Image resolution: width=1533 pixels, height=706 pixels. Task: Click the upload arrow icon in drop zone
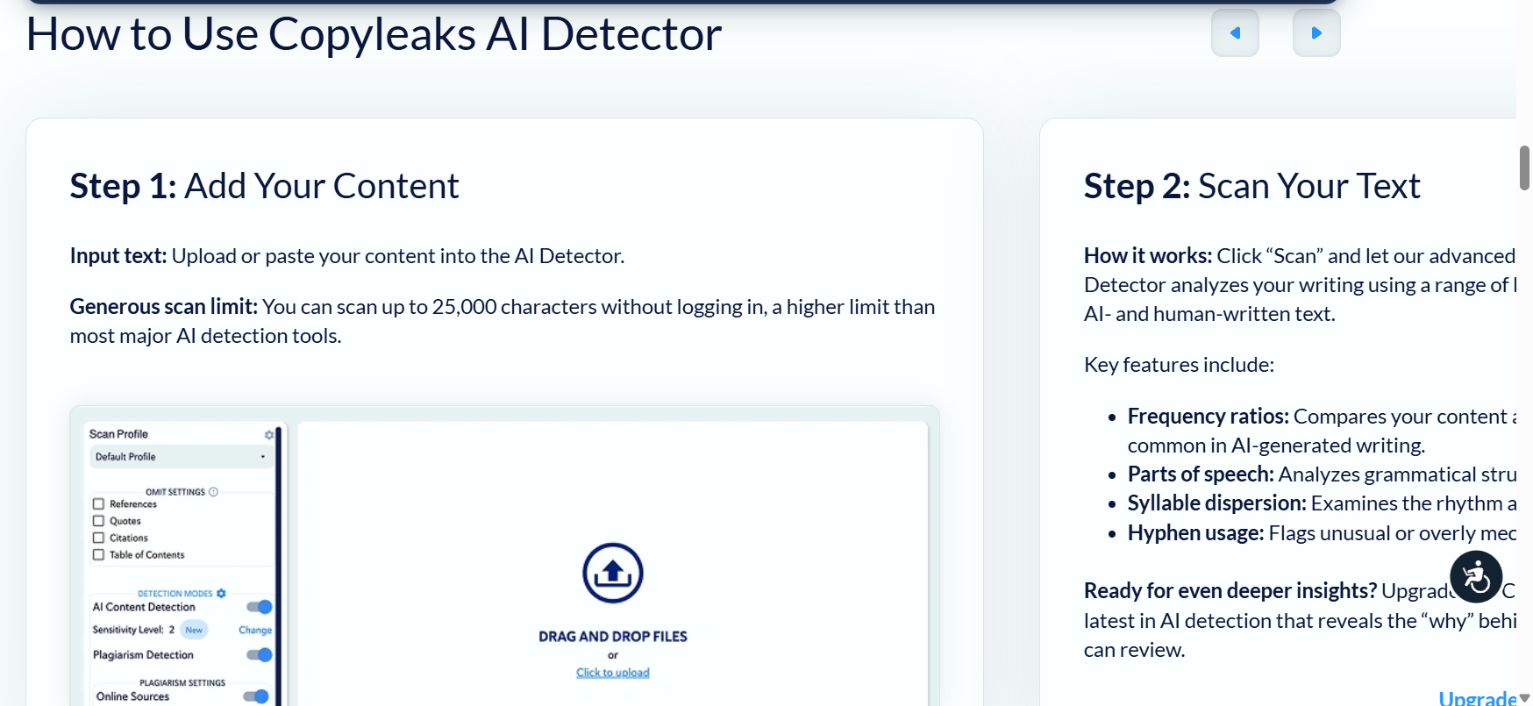click(x=613, y=574)
